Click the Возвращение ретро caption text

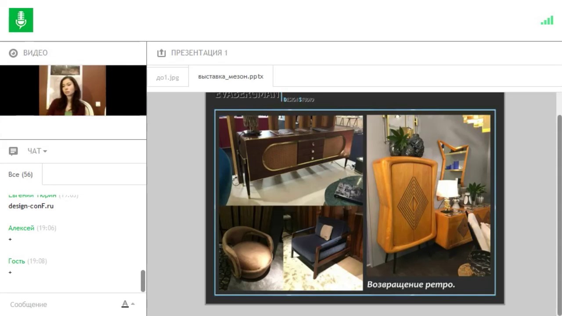point(411,284)
